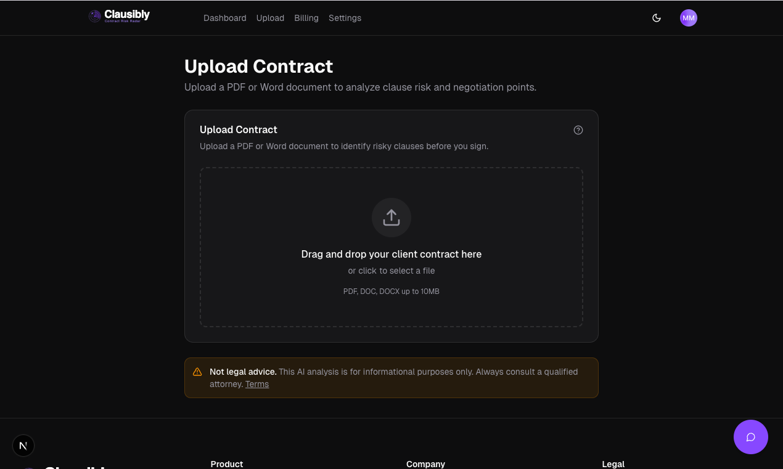
Task: Open the Billing page
Action: [x=306, y=18]
